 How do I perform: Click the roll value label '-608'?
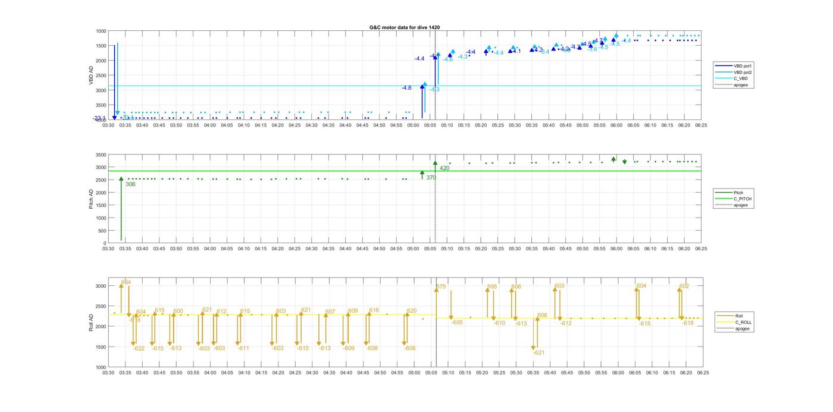pyautogui.click(x=372, y=348)
